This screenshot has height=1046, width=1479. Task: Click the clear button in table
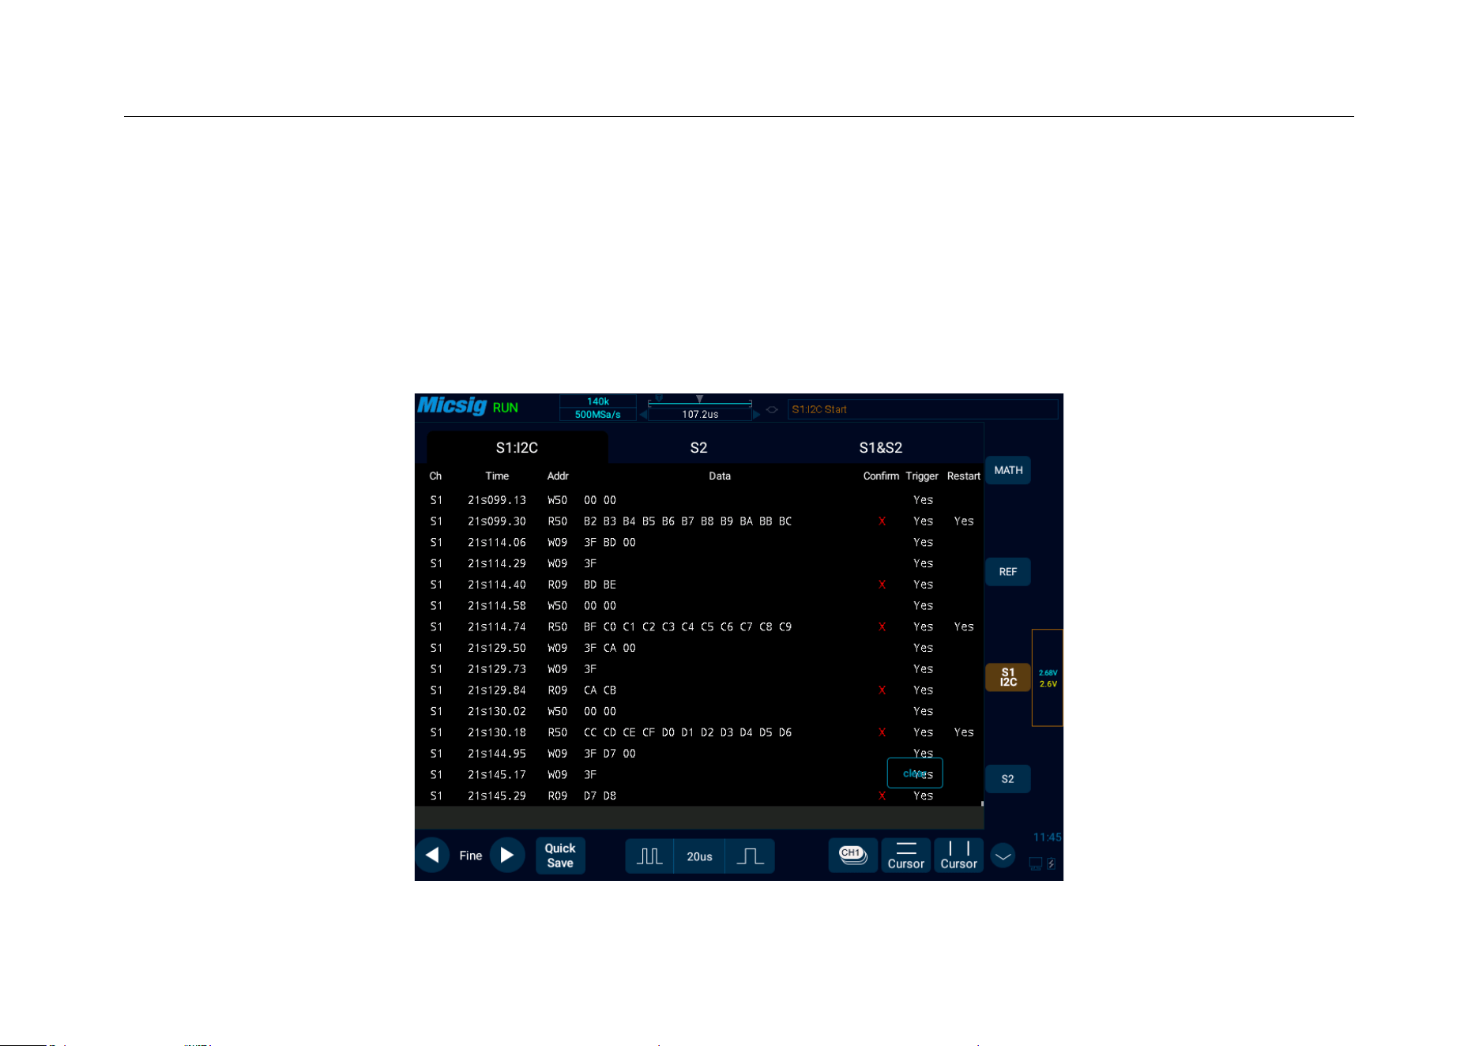click(x=915, y=773)
